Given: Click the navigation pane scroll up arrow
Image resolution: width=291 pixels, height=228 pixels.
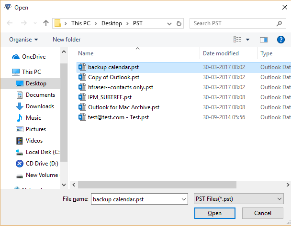Looking at the screenshot, I should click(64, 52).
